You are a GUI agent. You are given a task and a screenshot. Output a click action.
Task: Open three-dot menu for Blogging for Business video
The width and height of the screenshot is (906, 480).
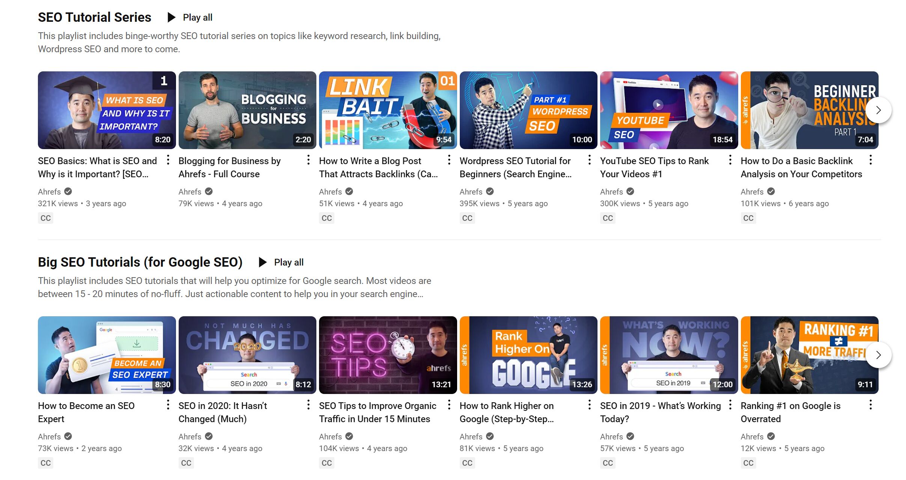point(309,160)
